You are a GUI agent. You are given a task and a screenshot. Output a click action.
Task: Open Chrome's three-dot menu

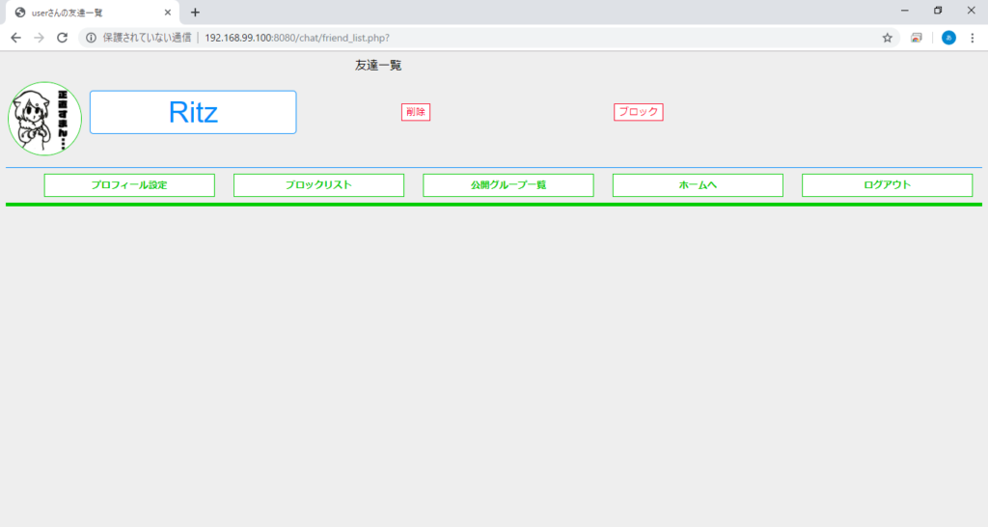[973, 38]
